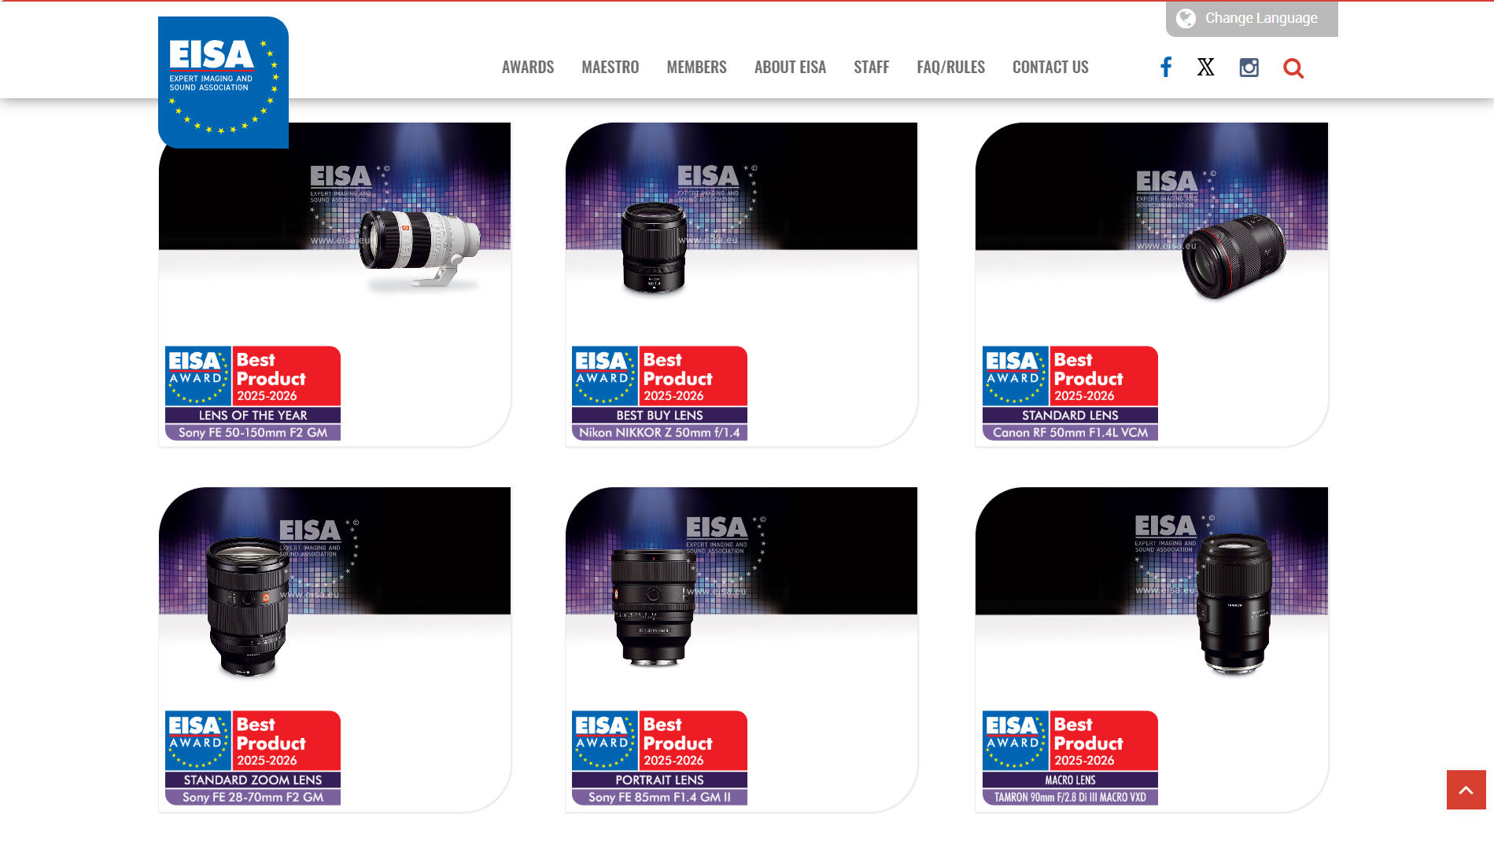
Task: Click the STANDARD ZOOM LENS award badge
Action: 253,758
